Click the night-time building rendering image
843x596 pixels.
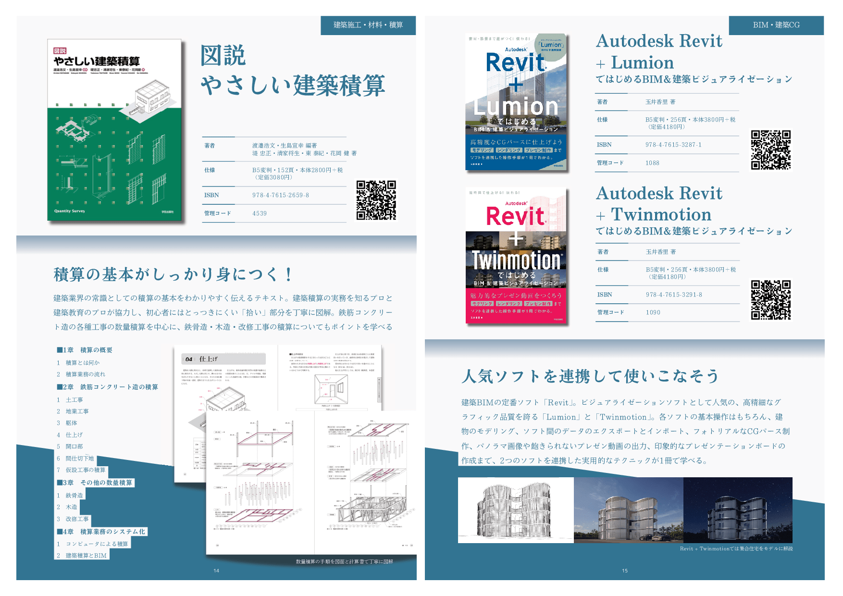(738, 510)
